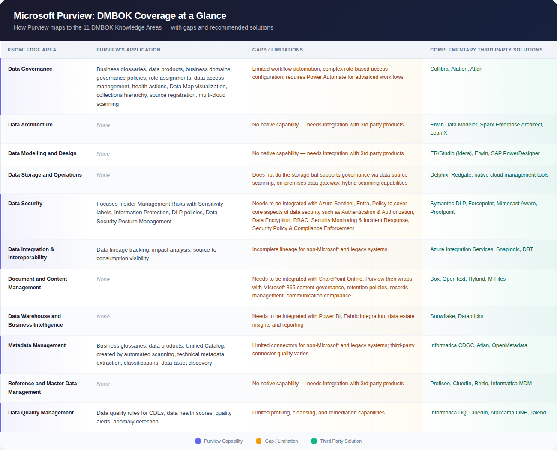Click the 'Needs to be integrated with Power BI' text
The height and width of the screenshot is (450, 557).
pyautogui.click(x=333, y=321)
